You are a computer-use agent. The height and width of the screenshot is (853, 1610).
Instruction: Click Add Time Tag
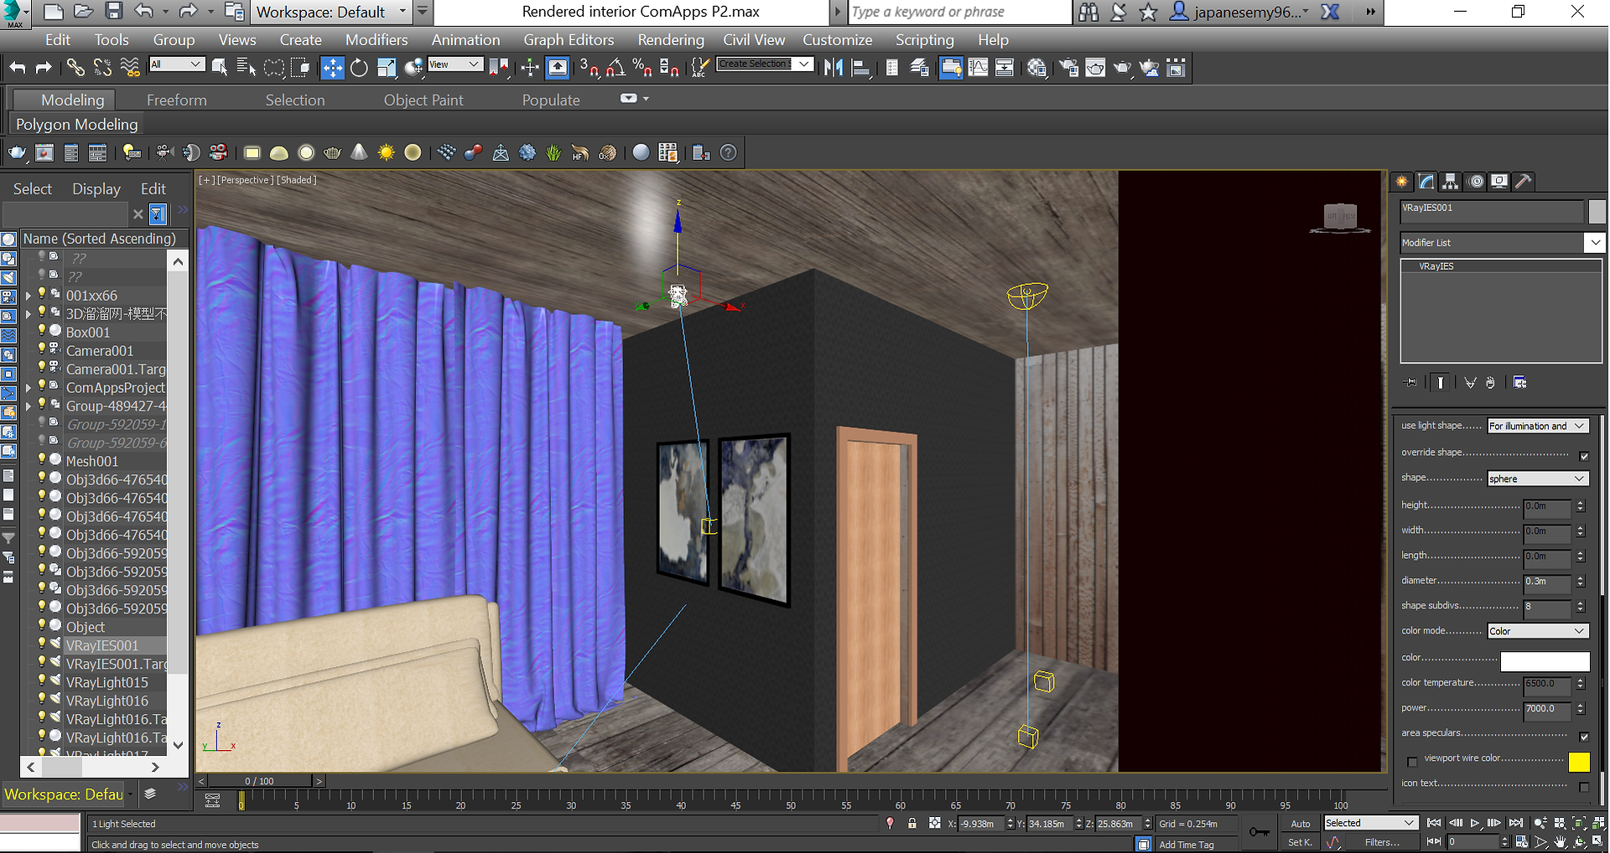pyautogui.click(x=1186, y=845)
